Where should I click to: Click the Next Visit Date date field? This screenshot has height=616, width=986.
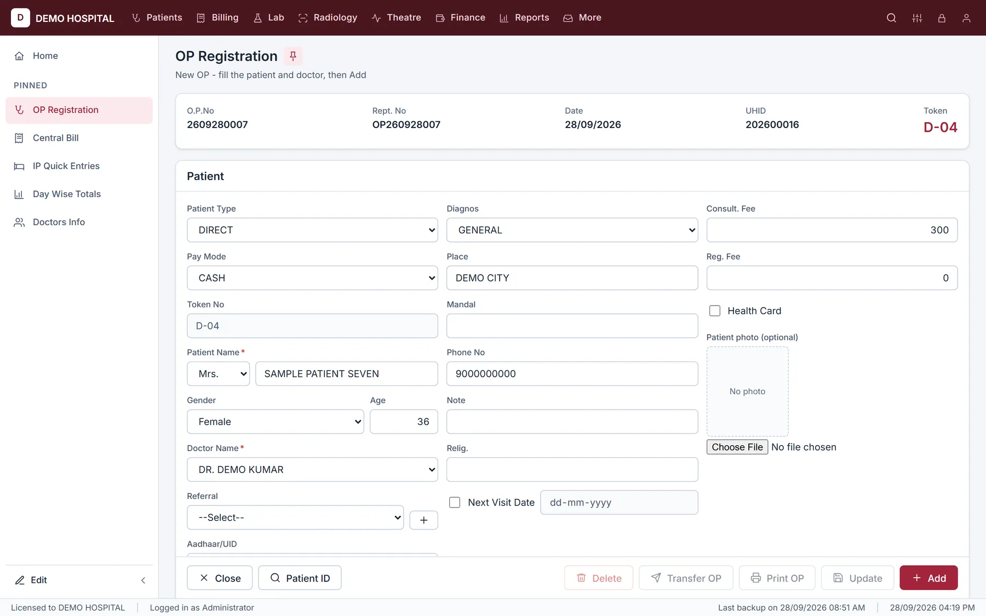[x=619, y=503]
